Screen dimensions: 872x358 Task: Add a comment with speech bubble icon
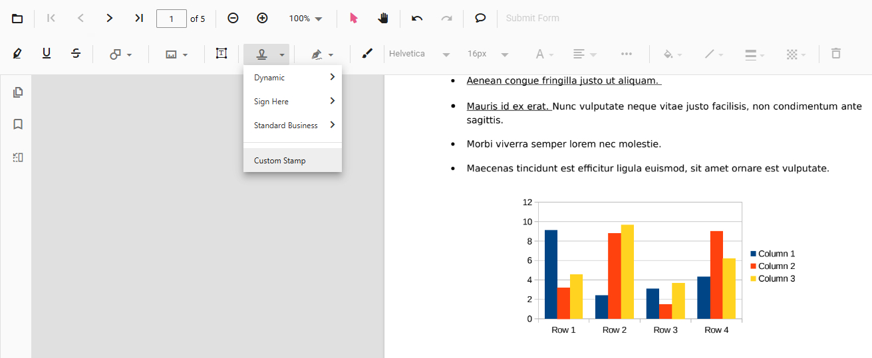pos(480,19)
